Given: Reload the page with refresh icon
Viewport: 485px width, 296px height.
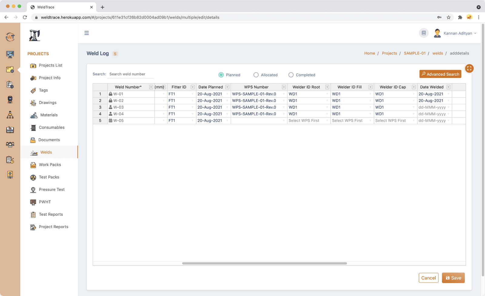Looking at the screenshot, I should [25, 17].
